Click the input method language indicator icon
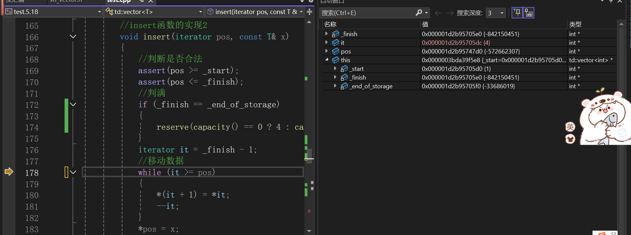The image size is (631, 235). pos(570,127)
